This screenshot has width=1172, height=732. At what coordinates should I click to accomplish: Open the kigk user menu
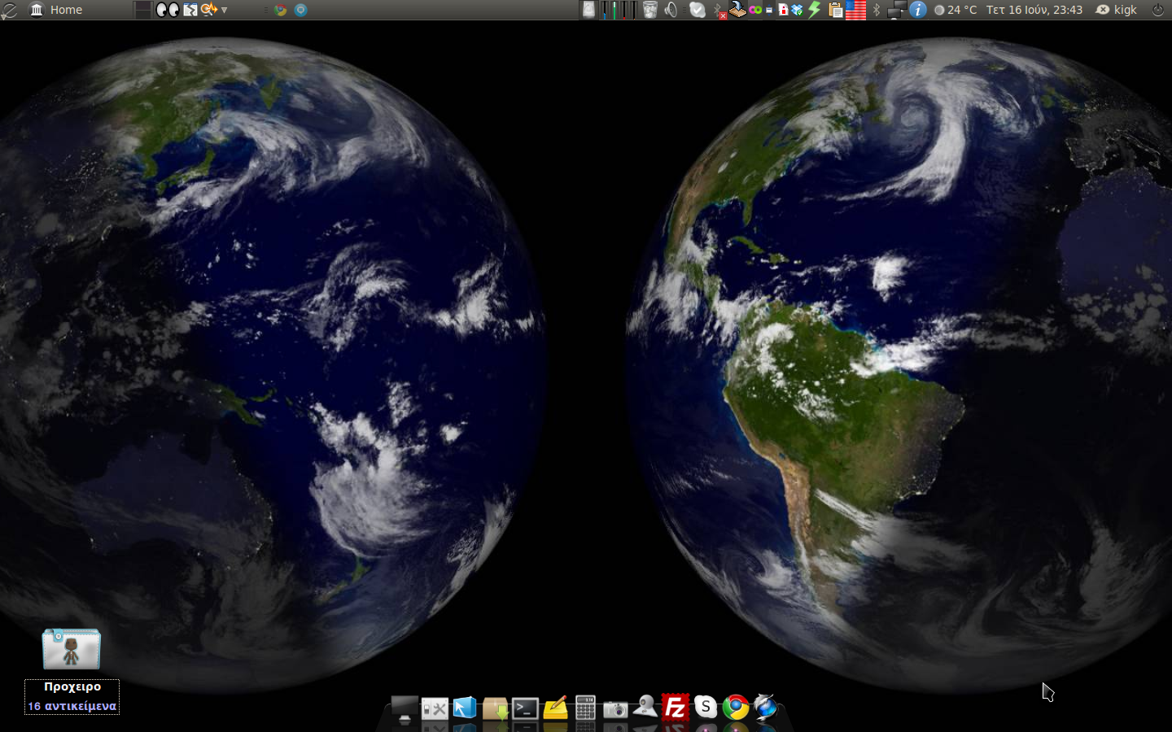(1117, 10)
